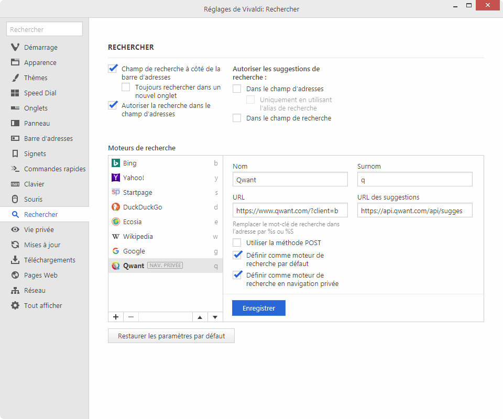Click the Panneau panel icon
Screen dimensions: 503x419
[15, 123]
